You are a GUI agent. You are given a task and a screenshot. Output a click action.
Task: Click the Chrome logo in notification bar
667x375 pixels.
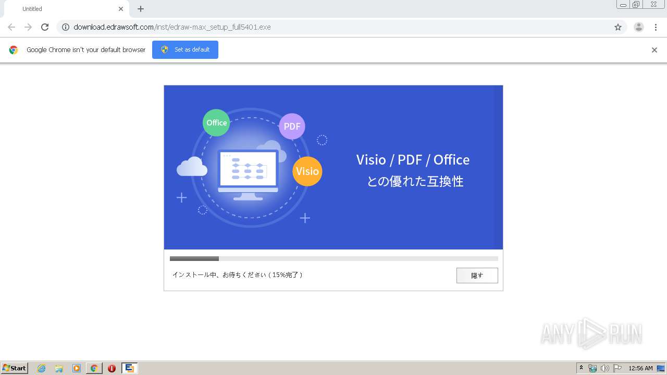coord(14,50)
